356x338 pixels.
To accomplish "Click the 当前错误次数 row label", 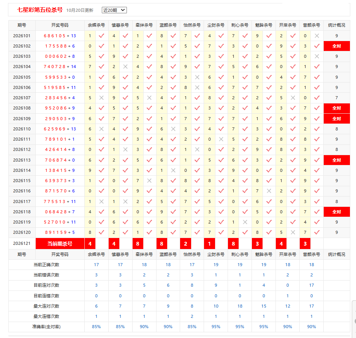I will [x=46, y=275].
